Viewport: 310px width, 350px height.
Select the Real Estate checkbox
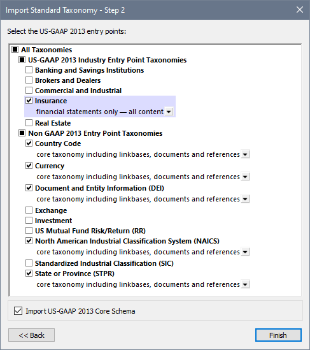(29, 123)
